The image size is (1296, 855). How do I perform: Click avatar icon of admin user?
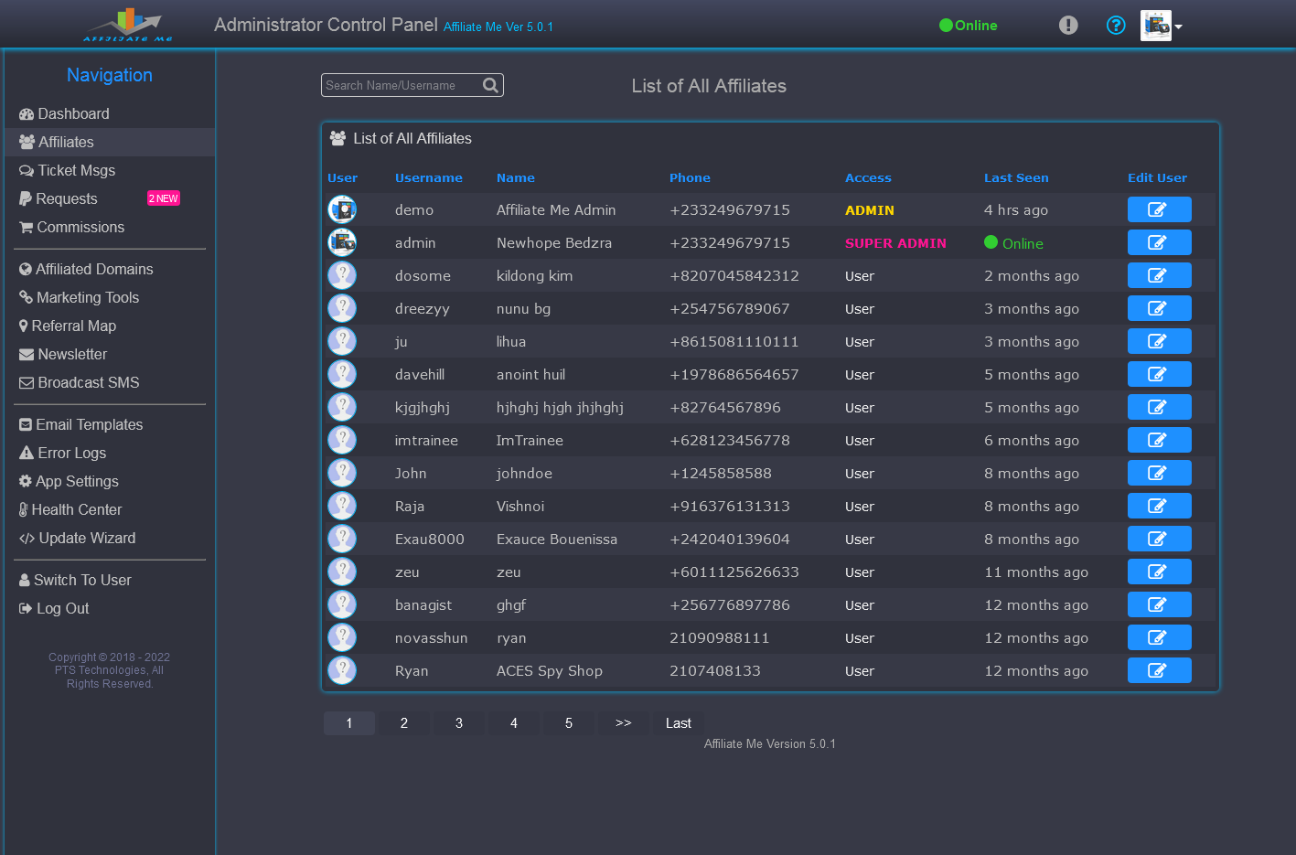(x=342, y=242)
